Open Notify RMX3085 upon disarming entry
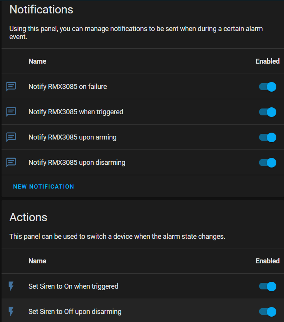Image resolution: width=284 pixels, height=322 pixels. 142,162
